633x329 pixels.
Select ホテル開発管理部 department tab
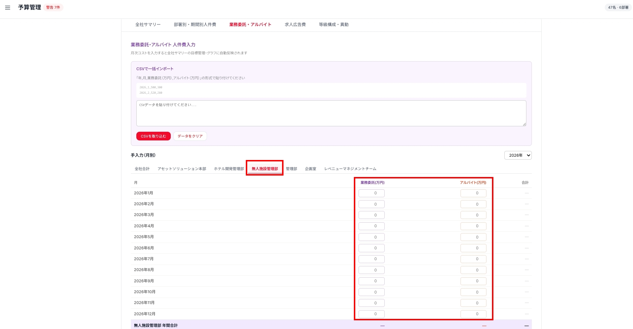[x=229, y=169]
